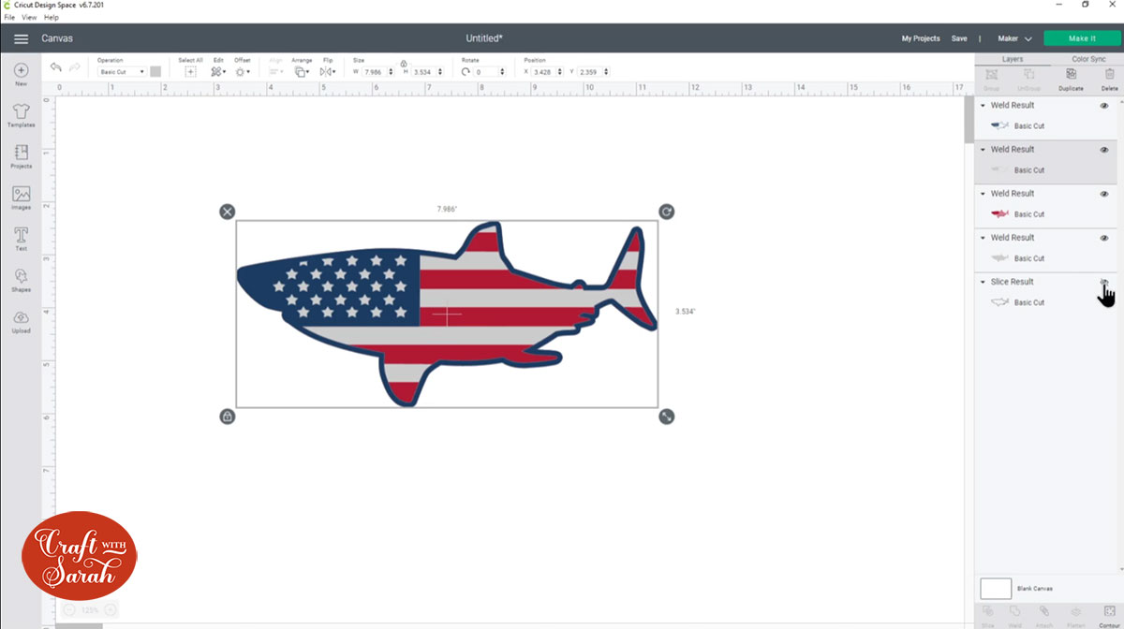This screenshot has width=1124, height=629.
Task: Open the Flip dropdown
Action: tap(328, 71)
